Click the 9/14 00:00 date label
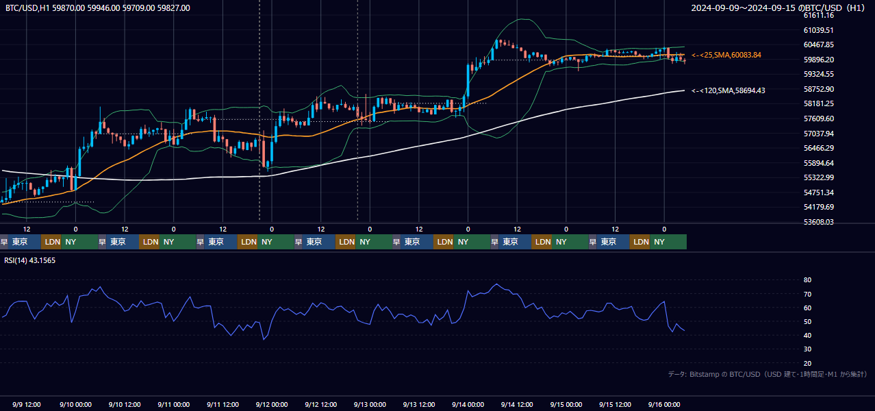Viewport: 875px width, 411px height. click(x=468, y=404)
